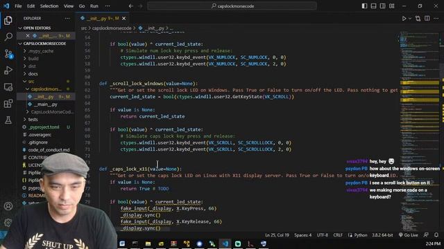Open notifications bell in status bar
This screenshot has width=444, height=249.
436,235
